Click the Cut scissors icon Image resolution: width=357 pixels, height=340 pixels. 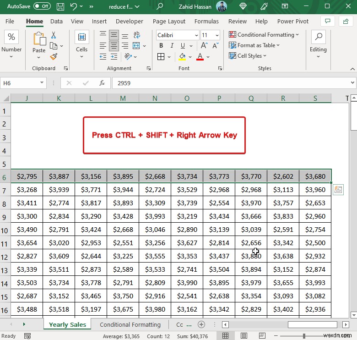pos(54,35)
